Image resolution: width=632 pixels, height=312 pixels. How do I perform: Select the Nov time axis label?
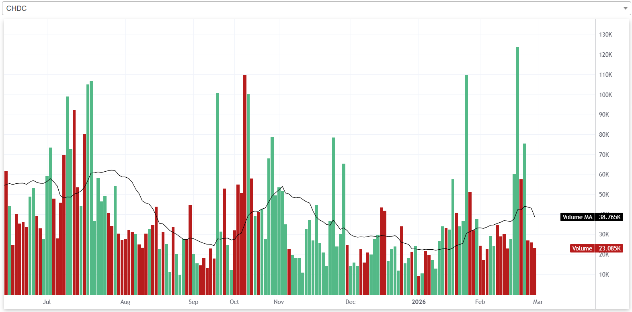point(279,302)
